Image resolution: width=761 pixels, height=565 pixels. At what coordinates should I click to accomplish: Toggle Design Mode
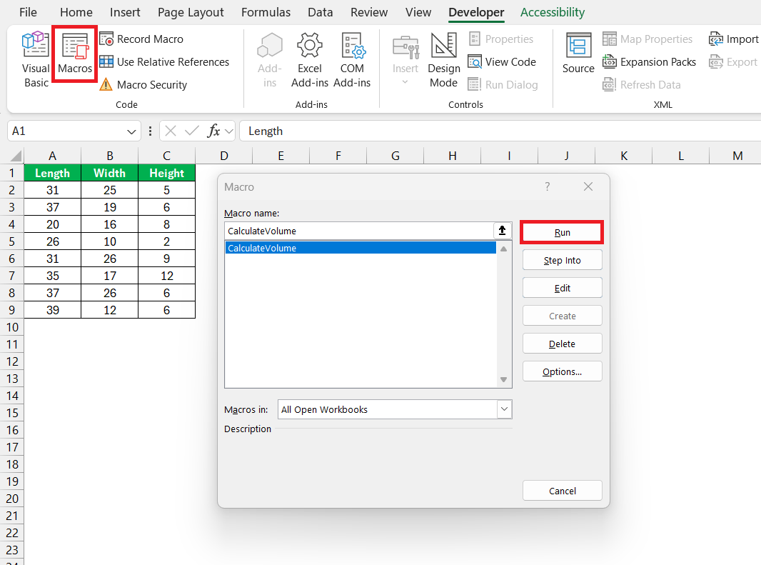tap(443, 59)
